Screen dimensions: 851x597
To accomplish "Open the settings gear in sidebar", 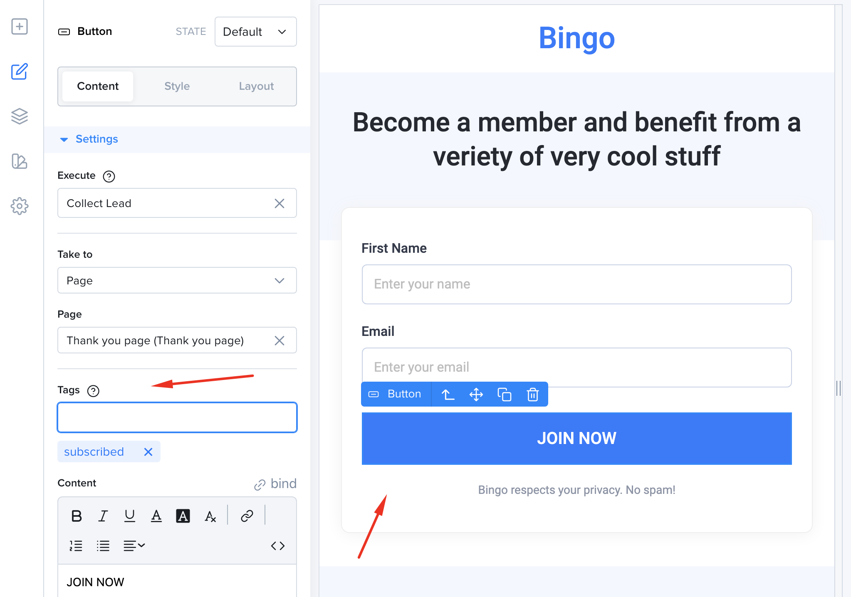I will (20, 206).
